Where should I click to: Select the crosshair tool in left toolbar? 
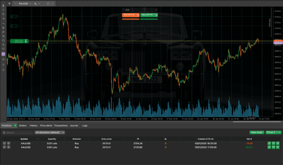[x=3, y=10]
